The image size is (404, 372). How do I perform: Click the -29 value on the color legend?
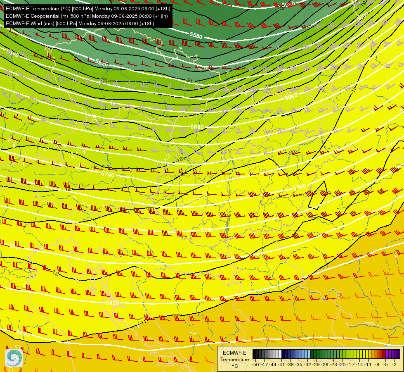pyautogui.click(x=316, y=365)
